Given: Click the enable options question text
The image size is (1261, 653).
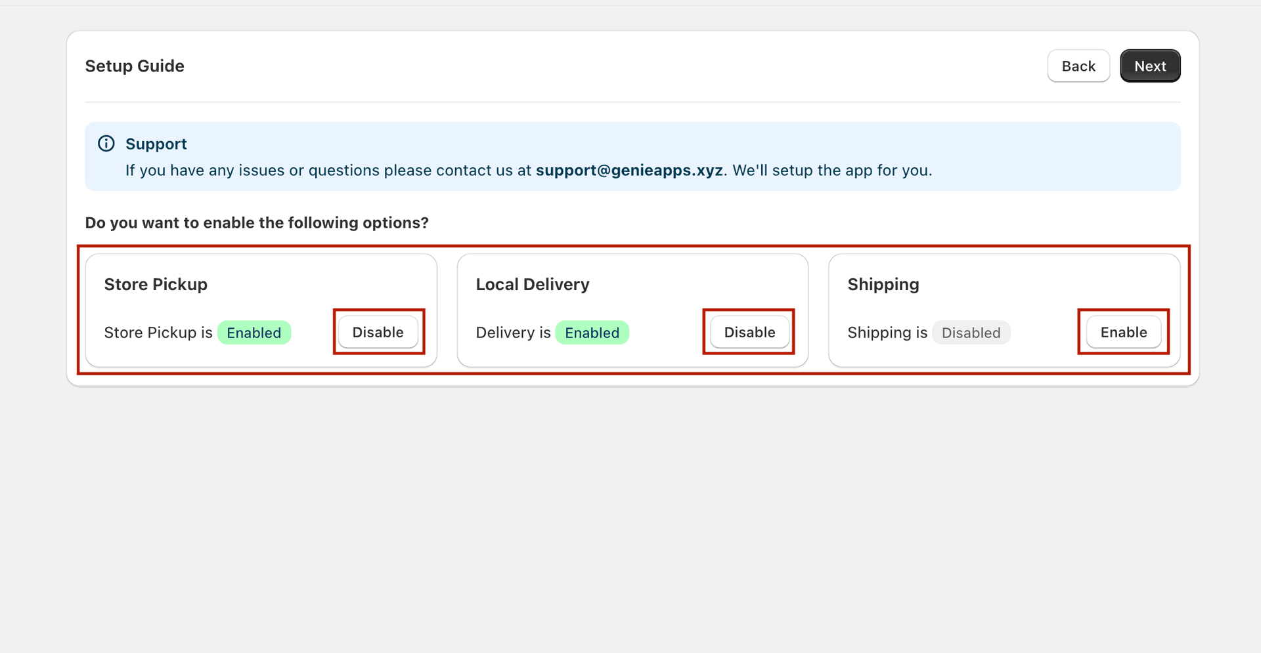Looking at the screenshot, I should [256, 222].
